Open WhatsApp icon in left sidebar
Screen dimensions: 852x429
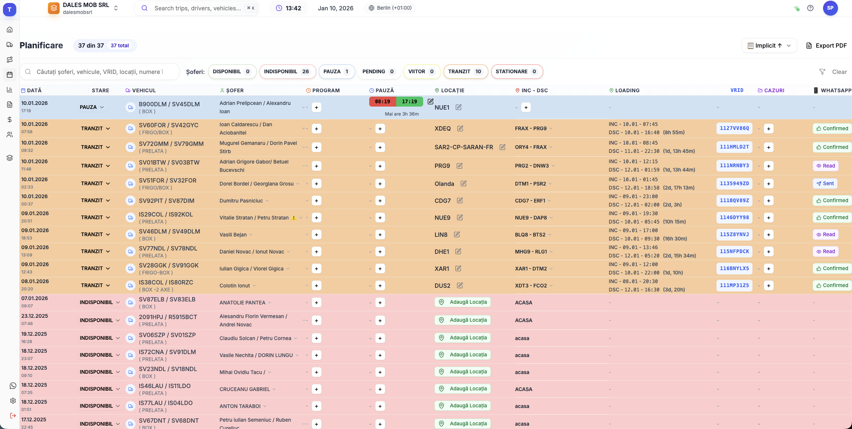[13, 386]
